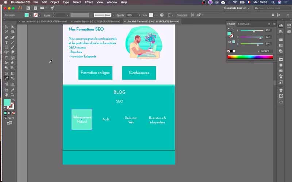Image resolution: width=292 pixels, height=182 pixels.
Task: Set toolbox paint mode to Gradient
Action: click(9, 113)
